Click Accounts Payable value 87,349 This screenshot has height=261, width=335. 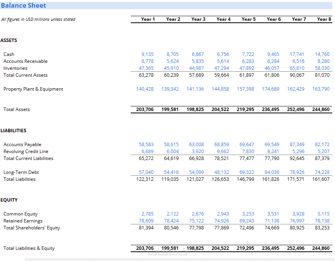tap(297, 145)
